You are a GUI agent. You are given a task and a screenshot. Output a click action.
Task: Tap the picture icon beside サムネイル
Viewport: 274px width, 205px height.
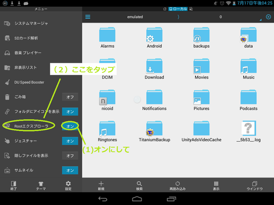(7, 170)
